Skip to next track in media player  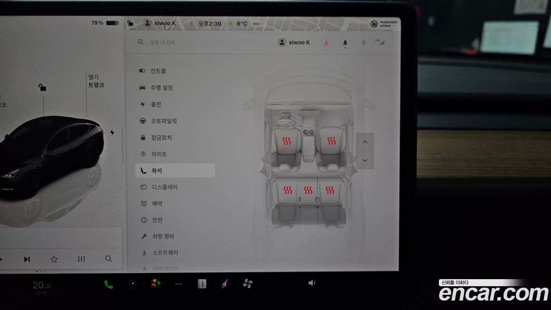(27, 259)
